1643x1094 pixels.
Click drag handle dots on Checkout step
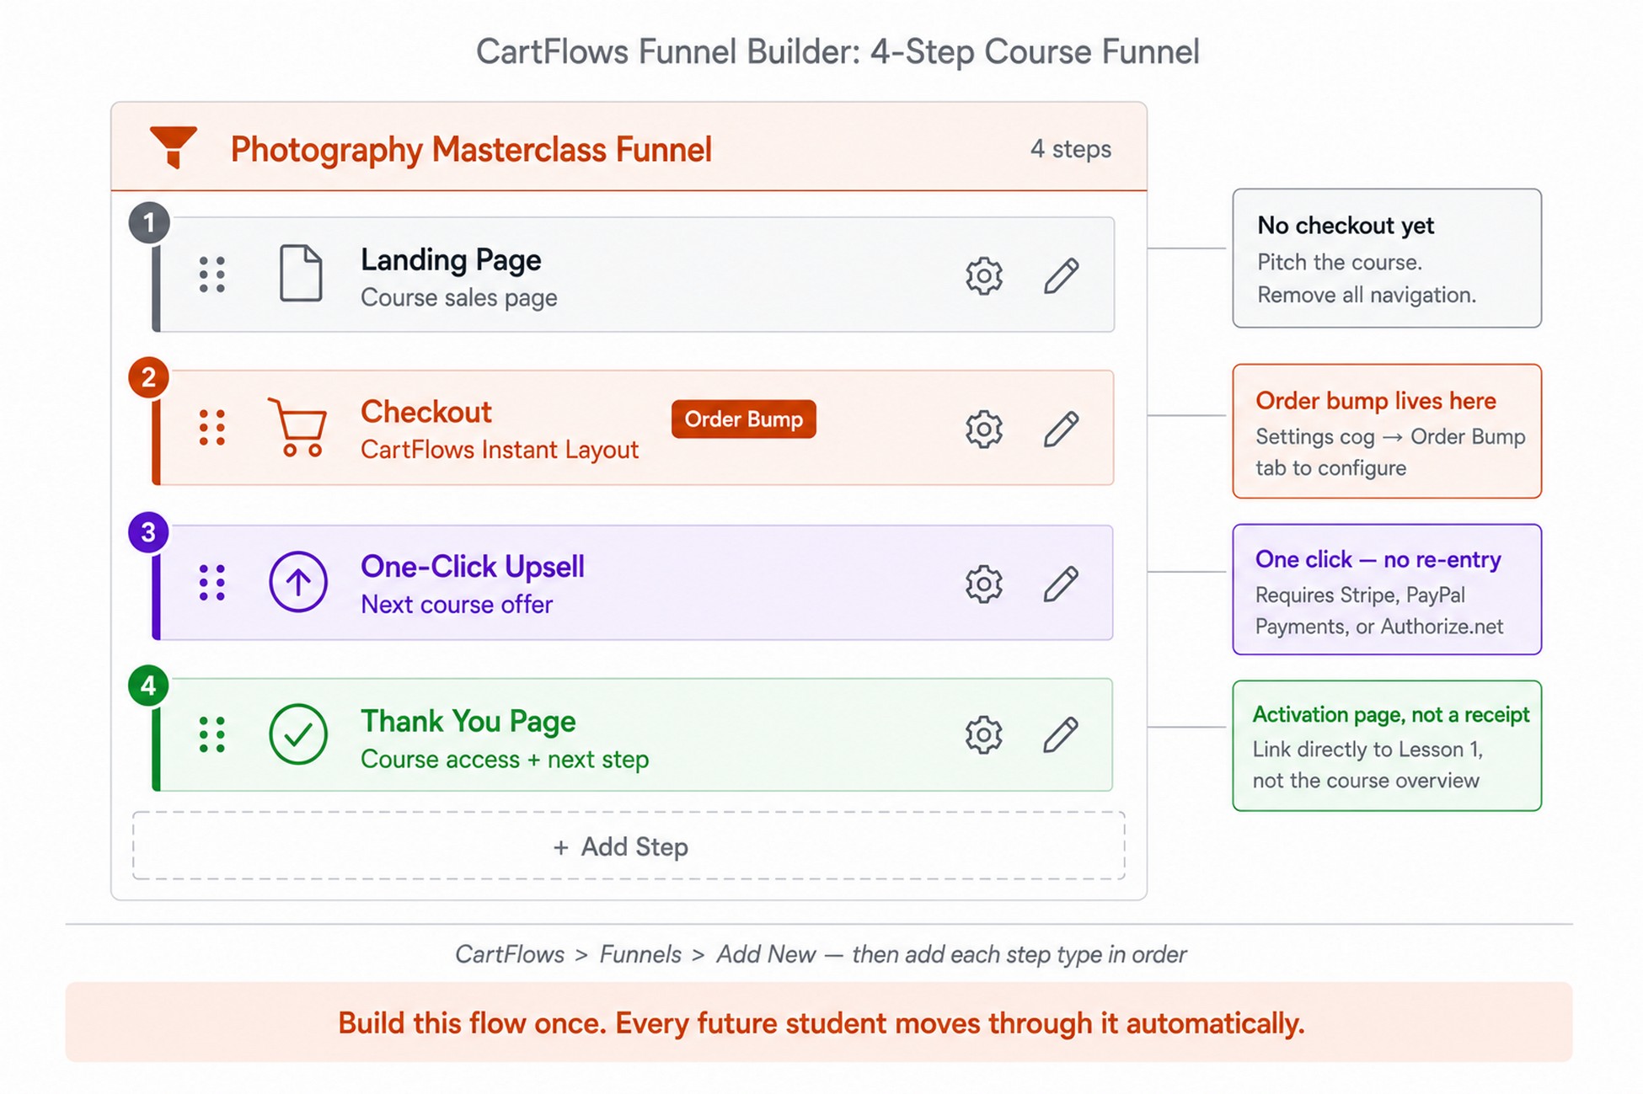[212, 428]
